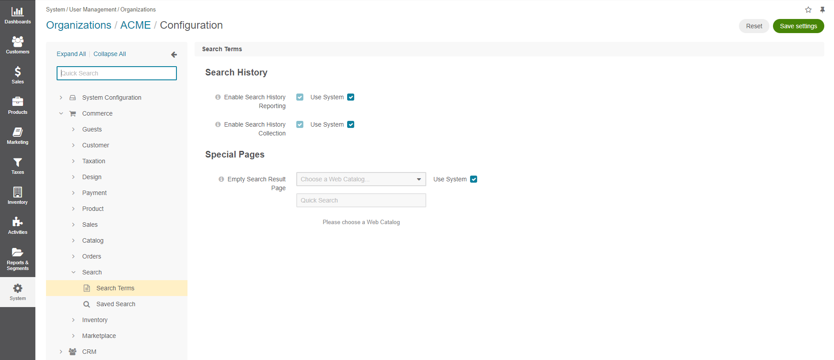Pin the page using pushpin icon

(823, 10)
